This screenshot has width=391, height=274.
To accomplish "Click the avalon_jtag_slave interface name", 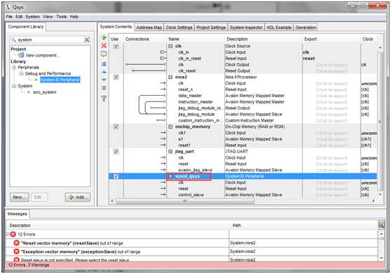I will [x=195, y=170].
